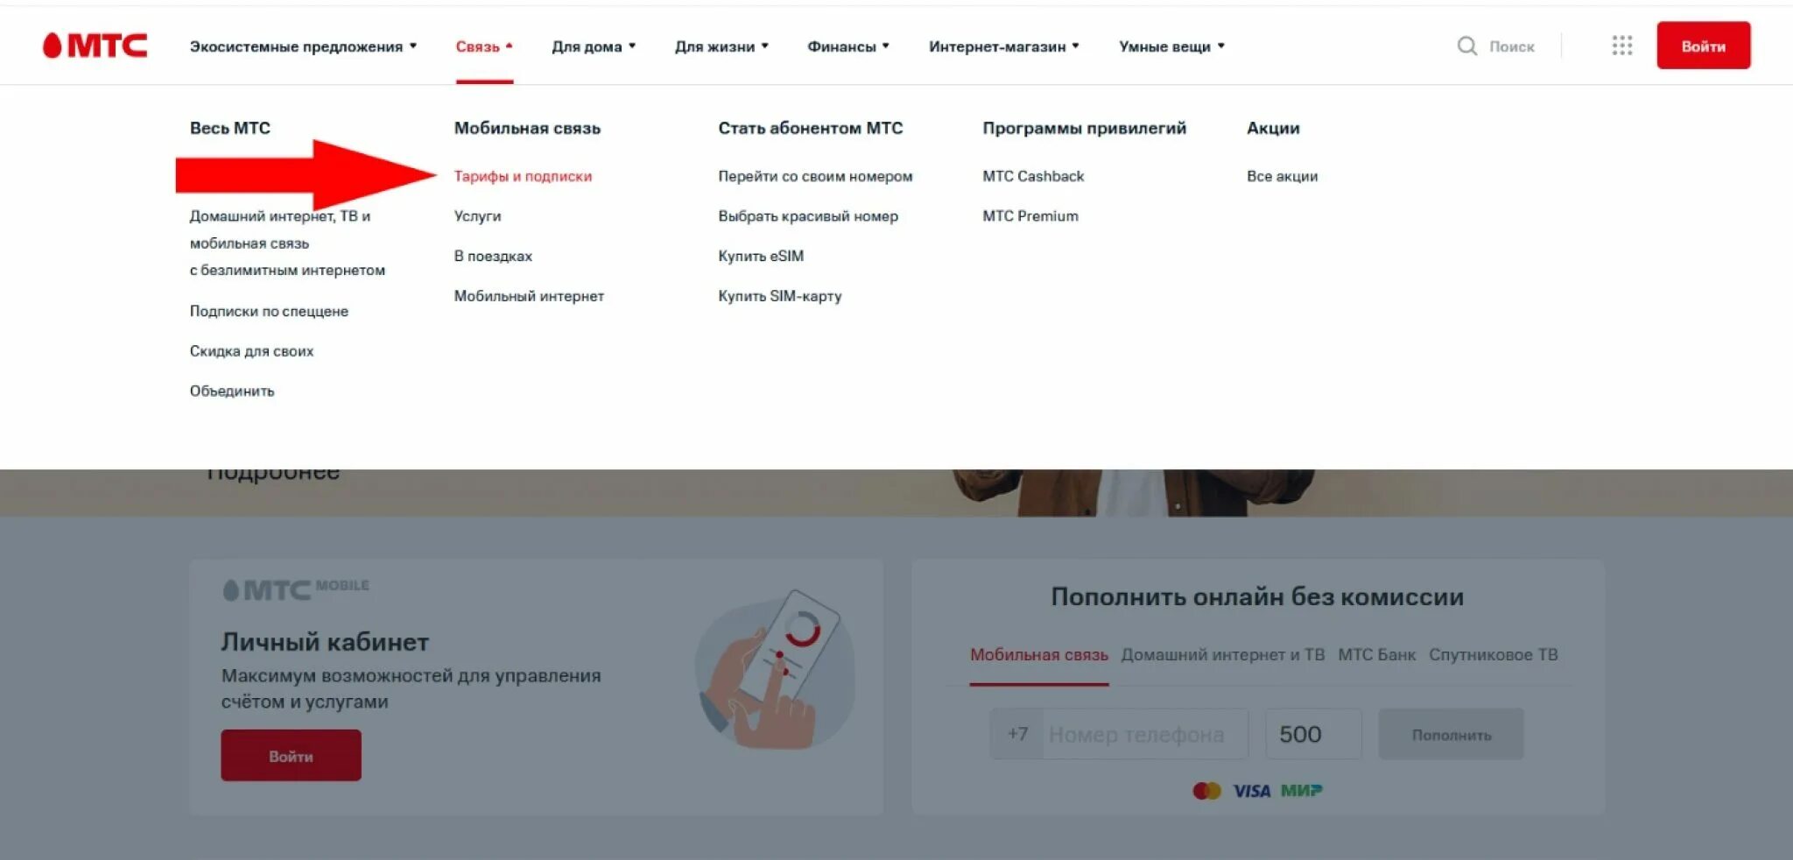1793x860 pixels.
Task: Click the 500 amount field
Action: coord(1313,734)
